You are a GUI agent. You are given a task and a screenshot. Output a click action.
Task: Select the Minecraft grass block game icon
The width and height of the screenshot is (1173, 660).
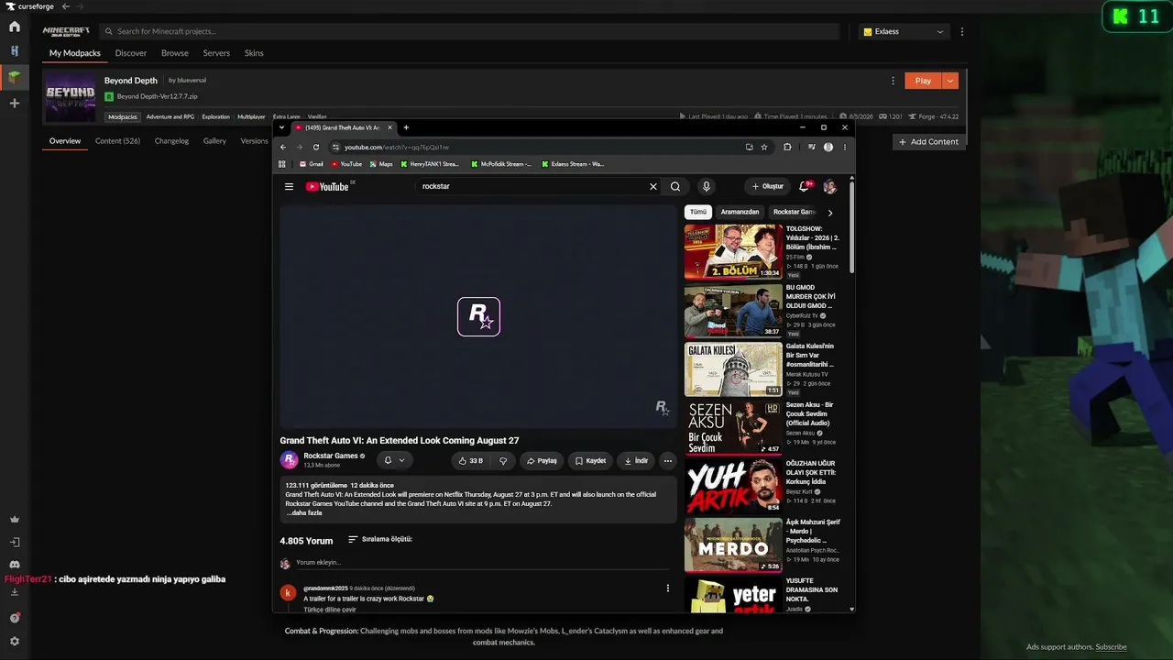point(15,77)
